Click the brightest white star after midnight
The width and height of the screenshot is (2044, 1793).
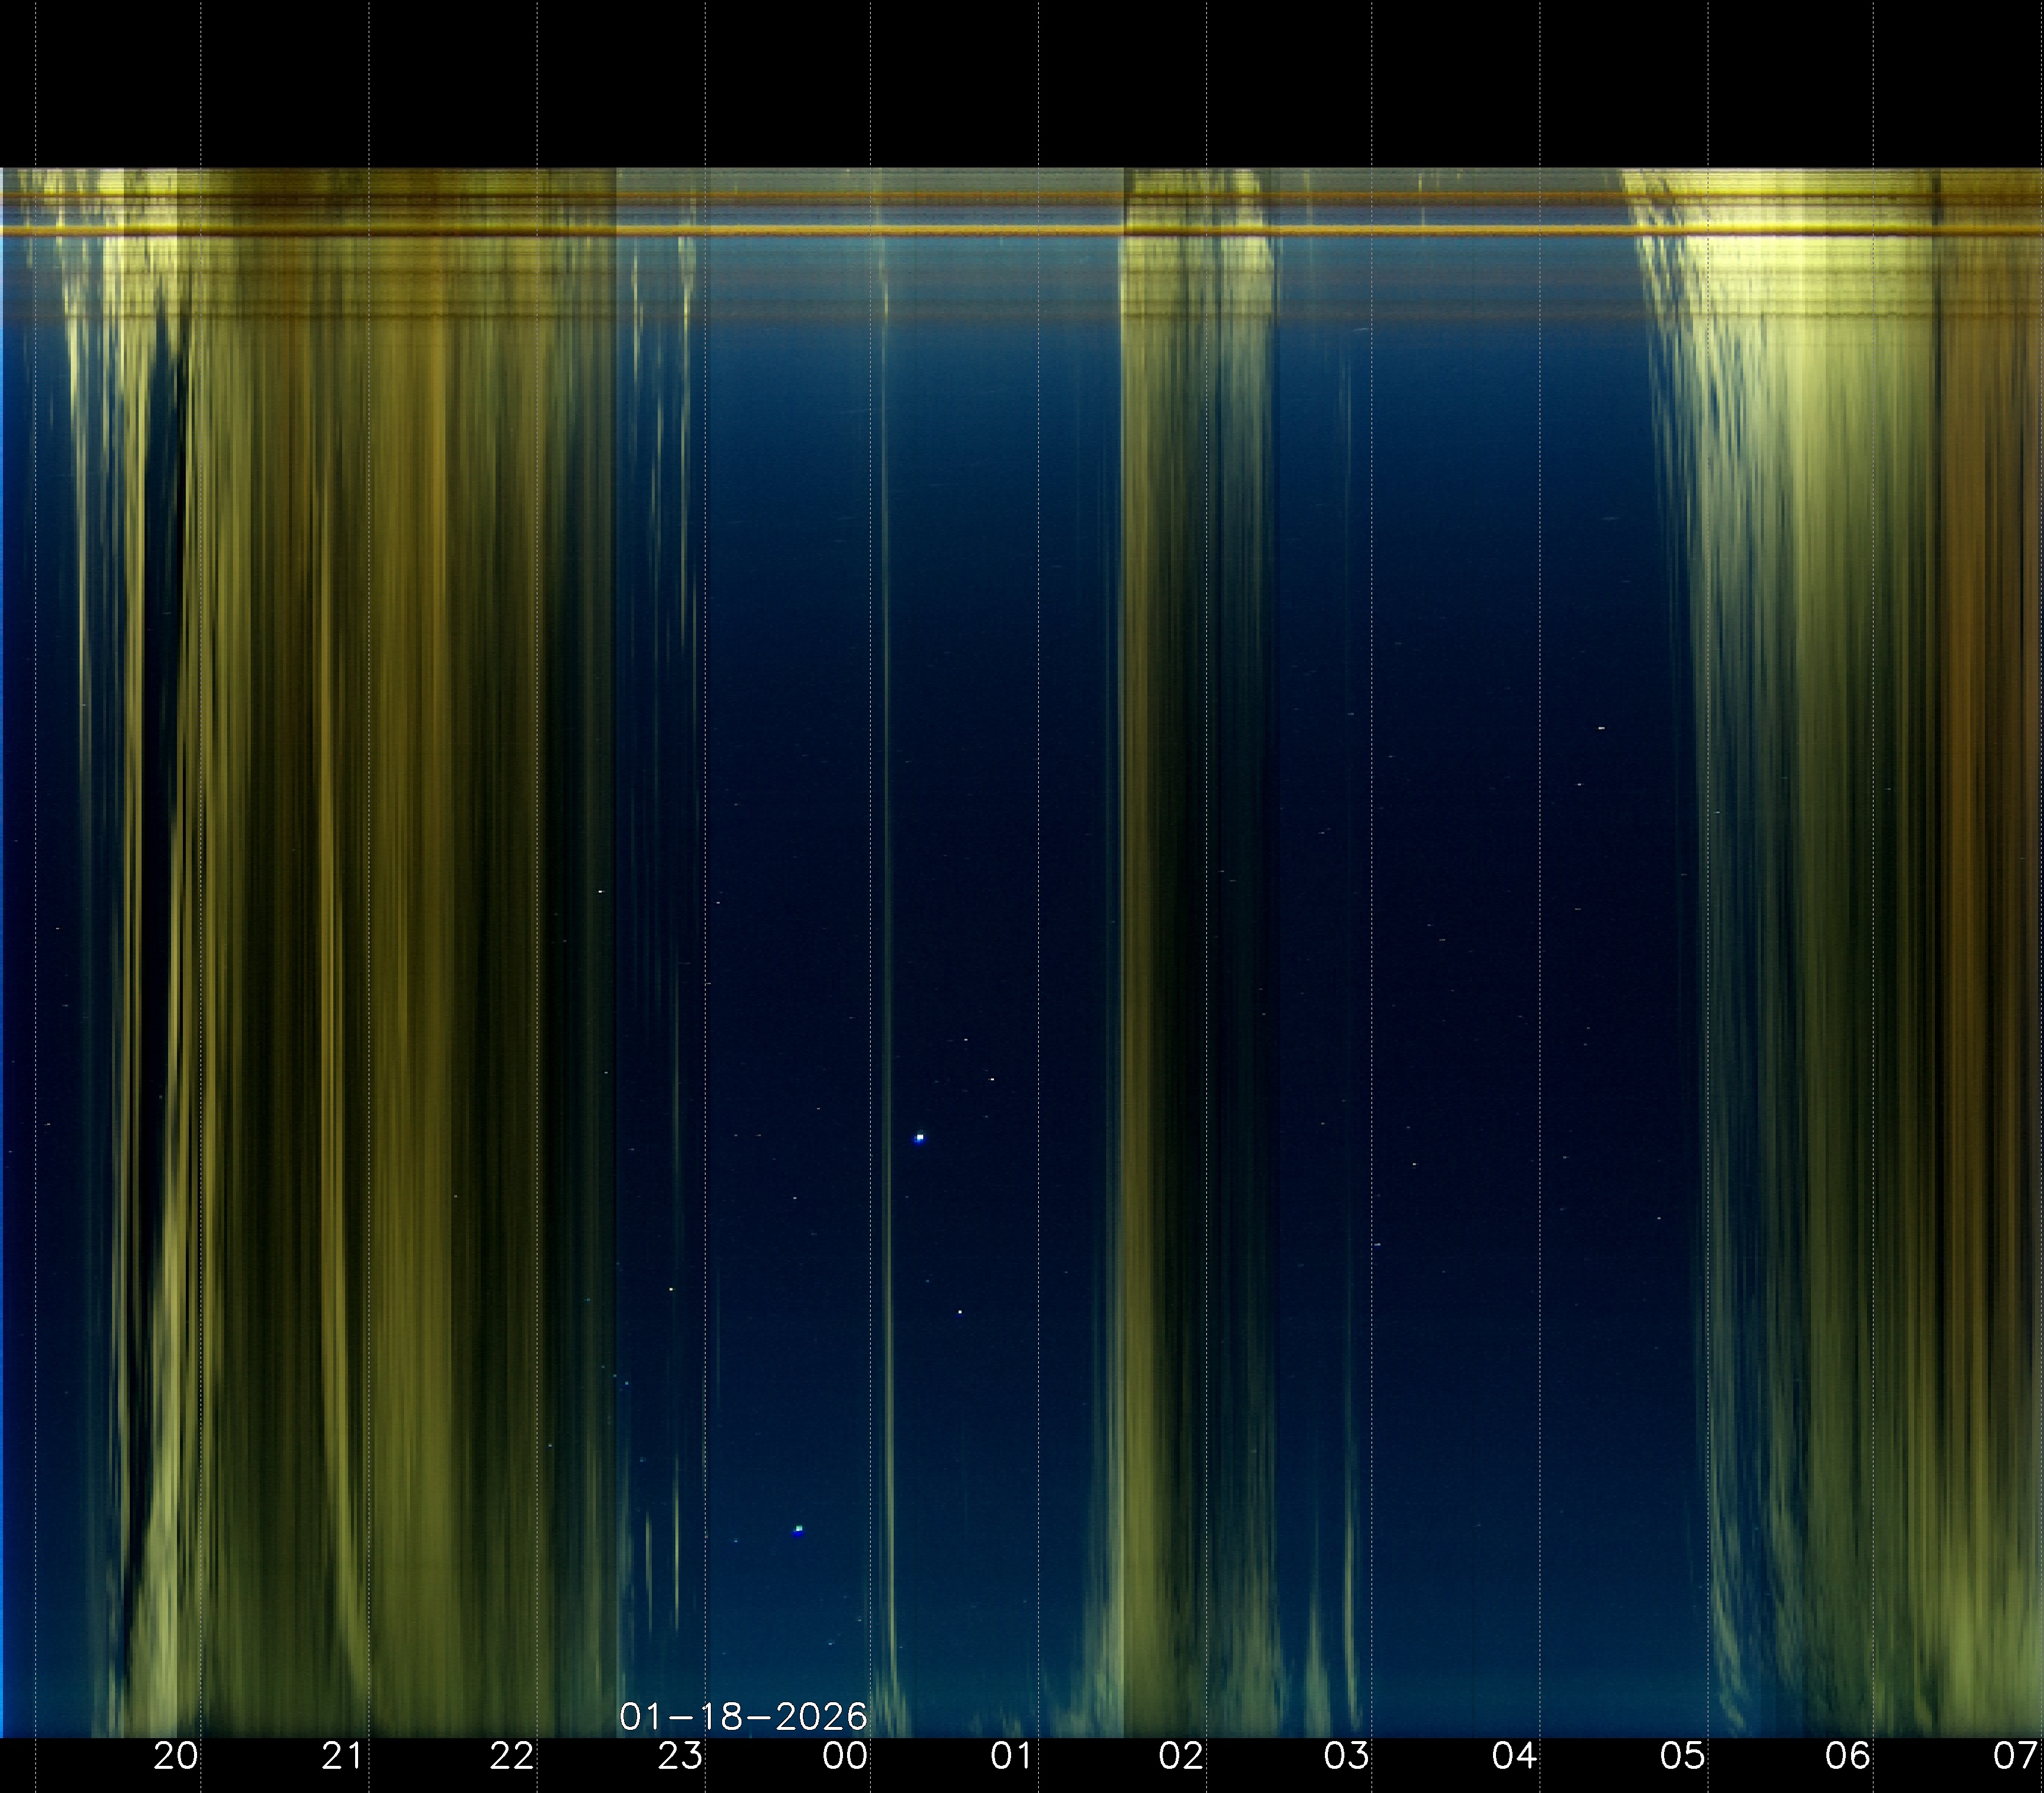pyautogui.click(x=920, y=1138)
